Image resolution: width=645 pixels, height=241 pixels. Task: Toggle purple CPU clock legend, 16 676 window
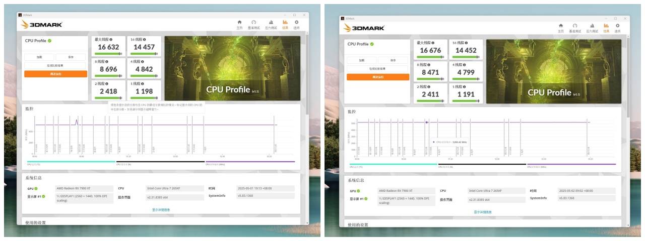tap(571, 165)
